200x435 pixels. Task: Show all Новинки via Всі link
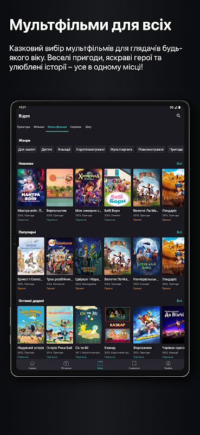[x=179, y=164]
